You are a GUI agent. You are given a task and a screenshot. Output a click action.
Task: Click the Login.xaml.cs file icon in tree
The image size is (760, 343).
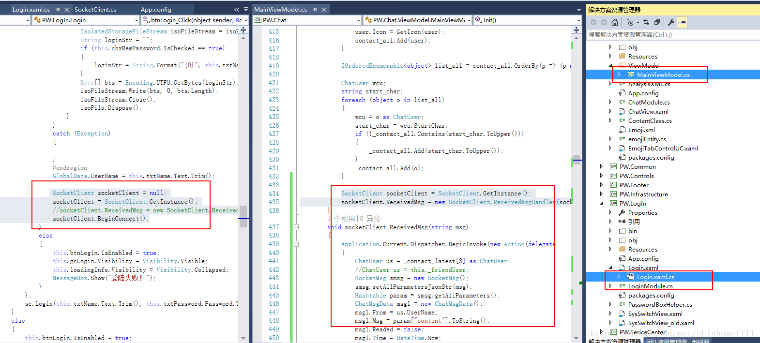point(631,277)
